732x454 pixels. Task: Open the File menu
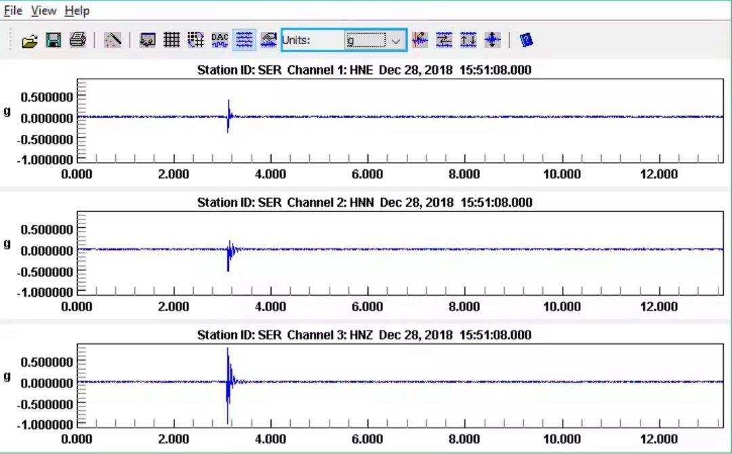coord(12,10)
